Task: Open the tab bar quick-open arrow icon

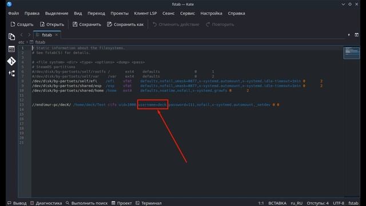Action: 349,35
